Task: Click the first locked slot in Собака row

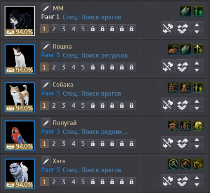Action: click(x=93, y=105)
